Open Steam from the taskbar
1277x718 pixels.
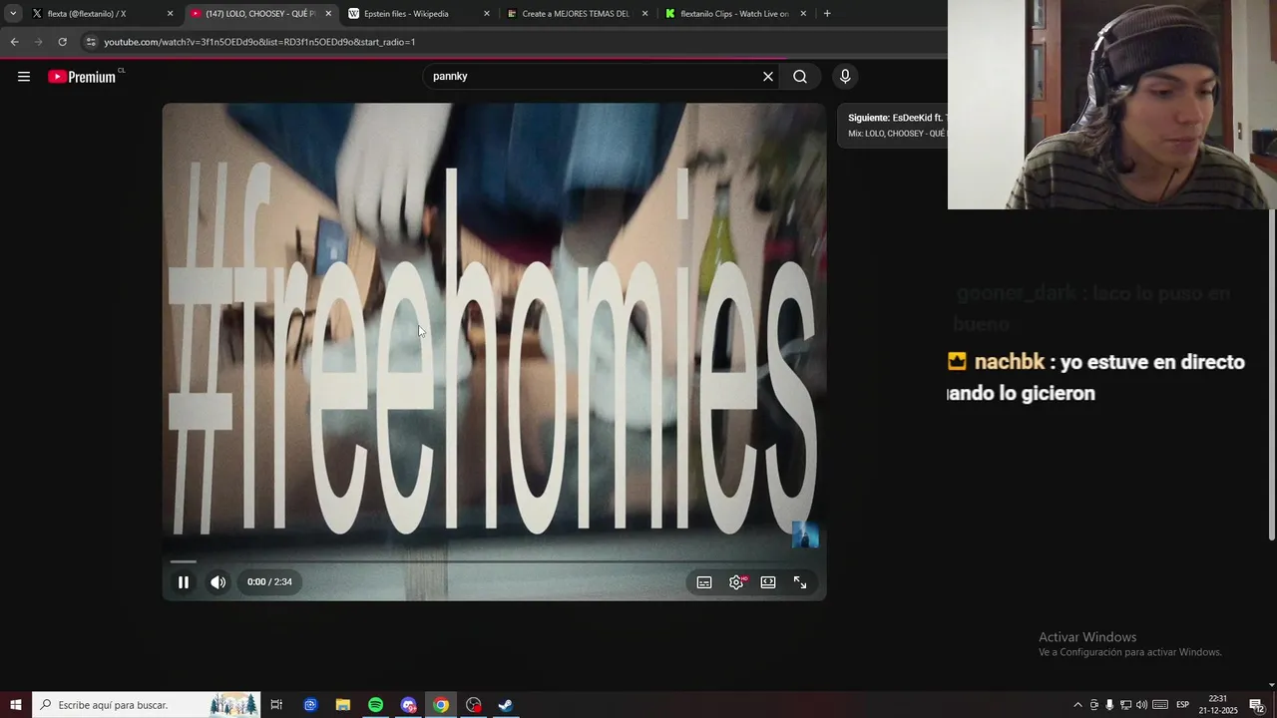(x=506, y=705)
